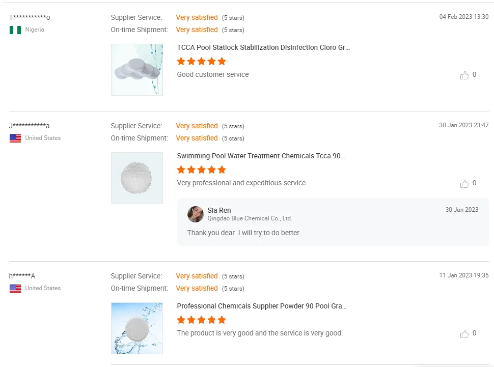This screenshot has height=367, width=494.
Task: Click reviewer name h******A
Action: pos(22,276)
